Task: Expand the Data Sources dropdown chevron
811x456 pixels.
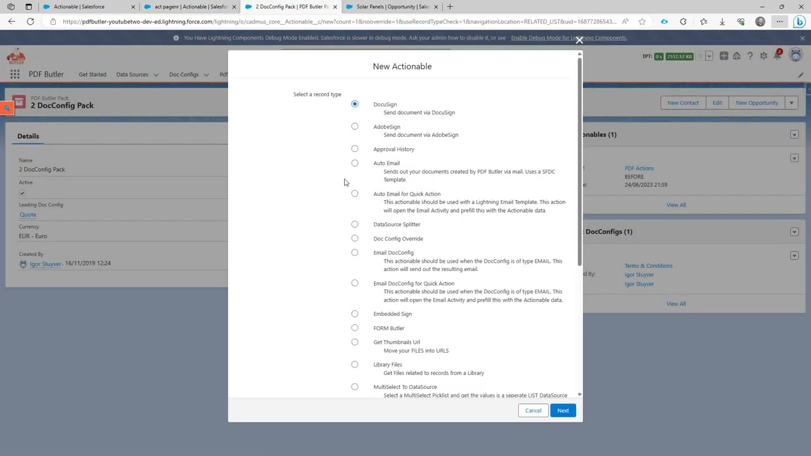Action: pos(156,75)
